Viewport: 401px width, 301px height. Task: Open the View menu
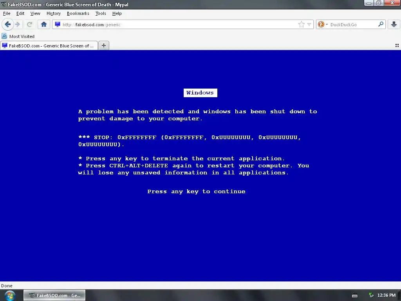click(x=35, y=13)
